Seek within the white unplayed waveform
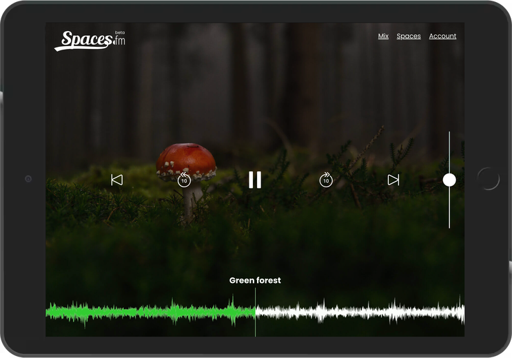Screen dimensions: 512x358 (359, 312)
